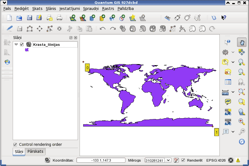Screen dimensions: 249x166
Task: Toggle editing with the pencil icon
Action: [x=10, y=28]
